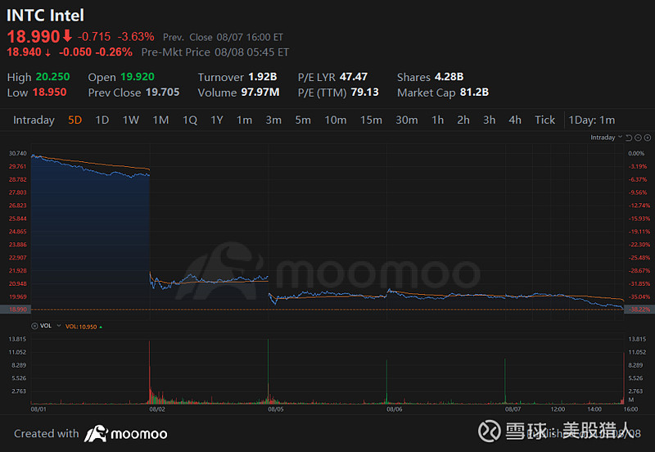Click the circled dot icon at chart corner
Screen dimensions: 655x452
point(648,138)
